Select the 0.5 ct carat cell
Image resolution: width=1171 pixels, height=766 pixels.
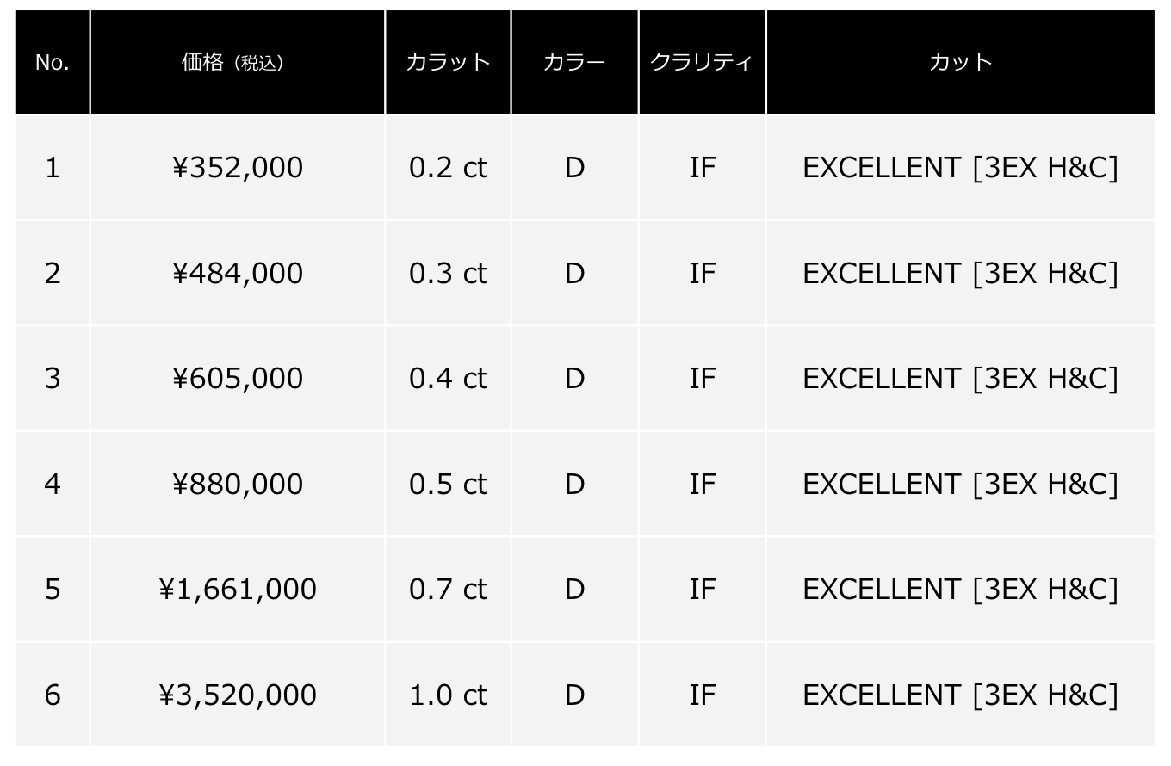(x=448, y=485)
